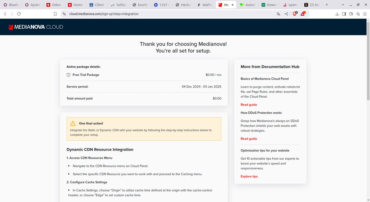Click the scrollbar up arrow
The image size is (370, 202).
pyautogui.click(x=368, y=20)
